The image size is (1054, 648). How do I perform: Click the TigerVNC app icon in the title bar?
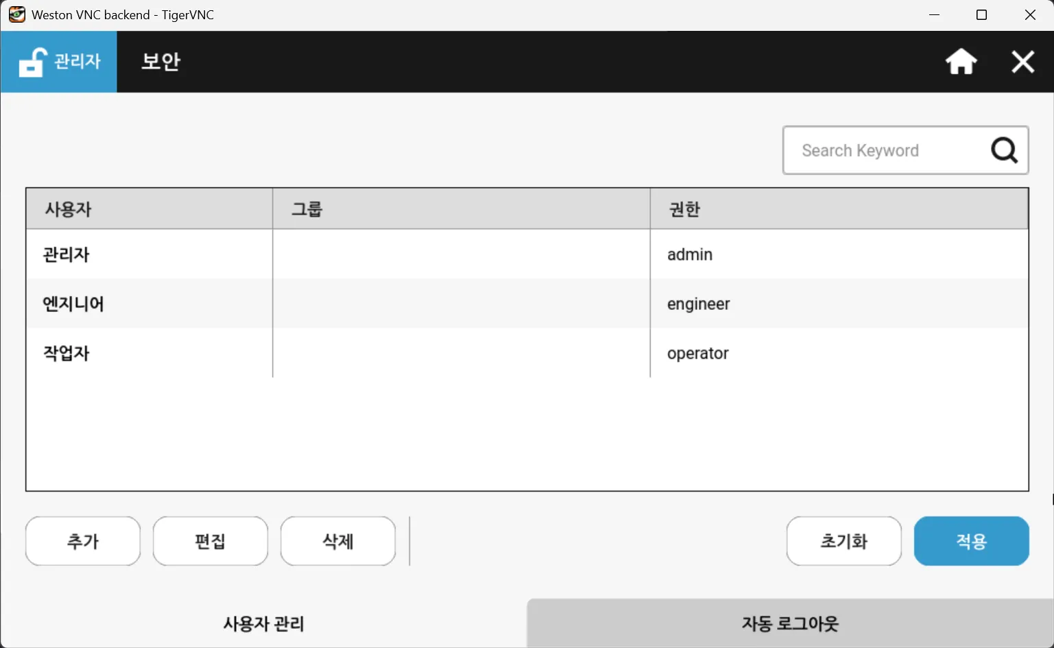coord(17,14)
